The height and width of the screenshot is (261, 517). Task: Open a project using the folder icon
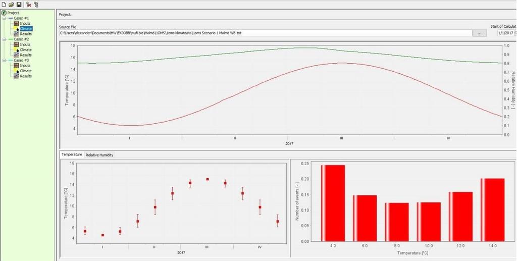pyautogui.click(x=11, y=4)
